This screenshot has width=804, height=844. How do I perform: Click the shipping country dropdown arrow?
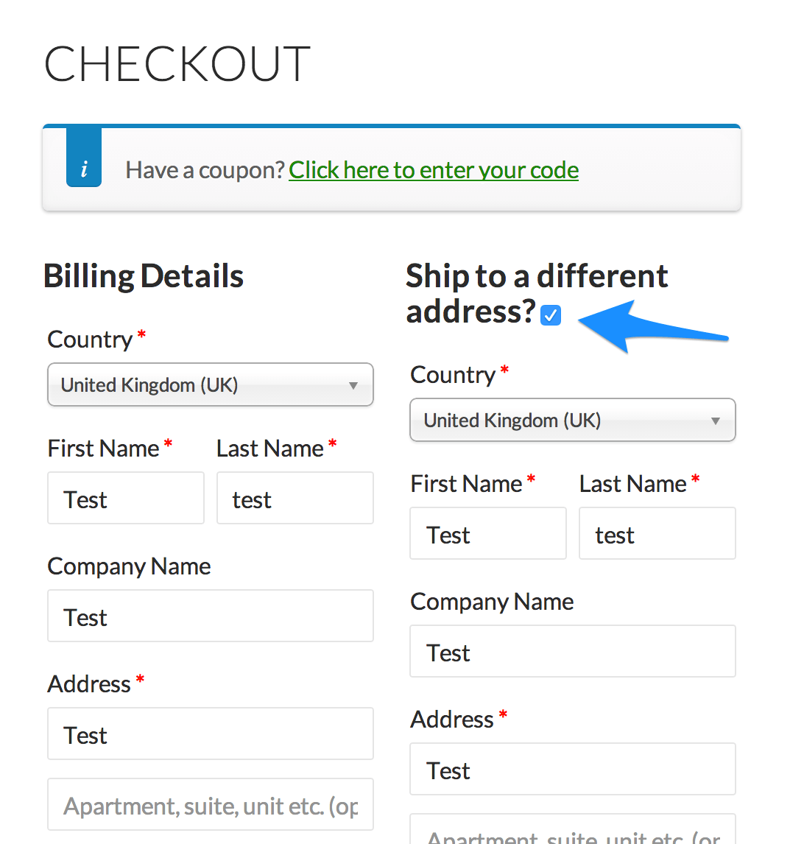click(715, 421)
